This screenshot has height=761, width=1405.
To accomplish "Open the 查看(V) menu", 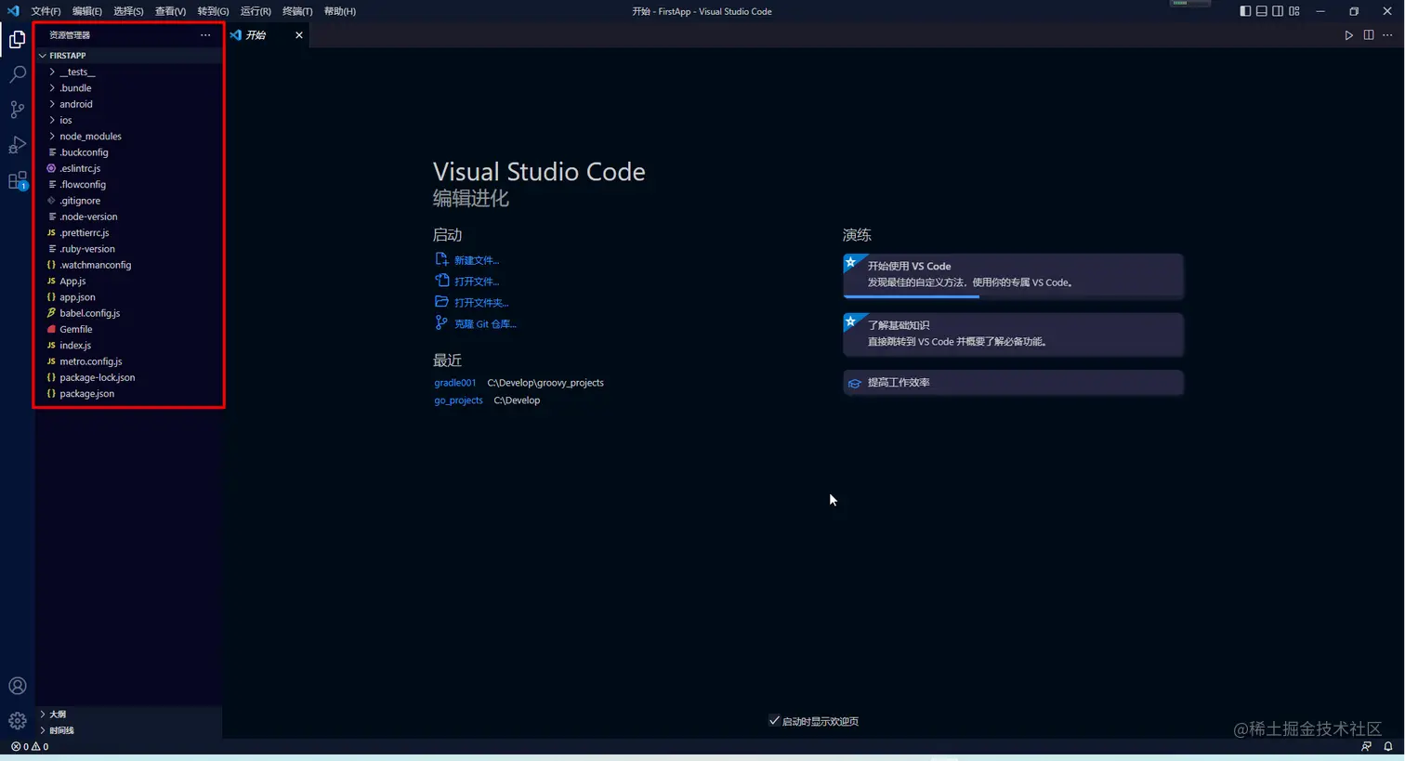I will [170, 11].
